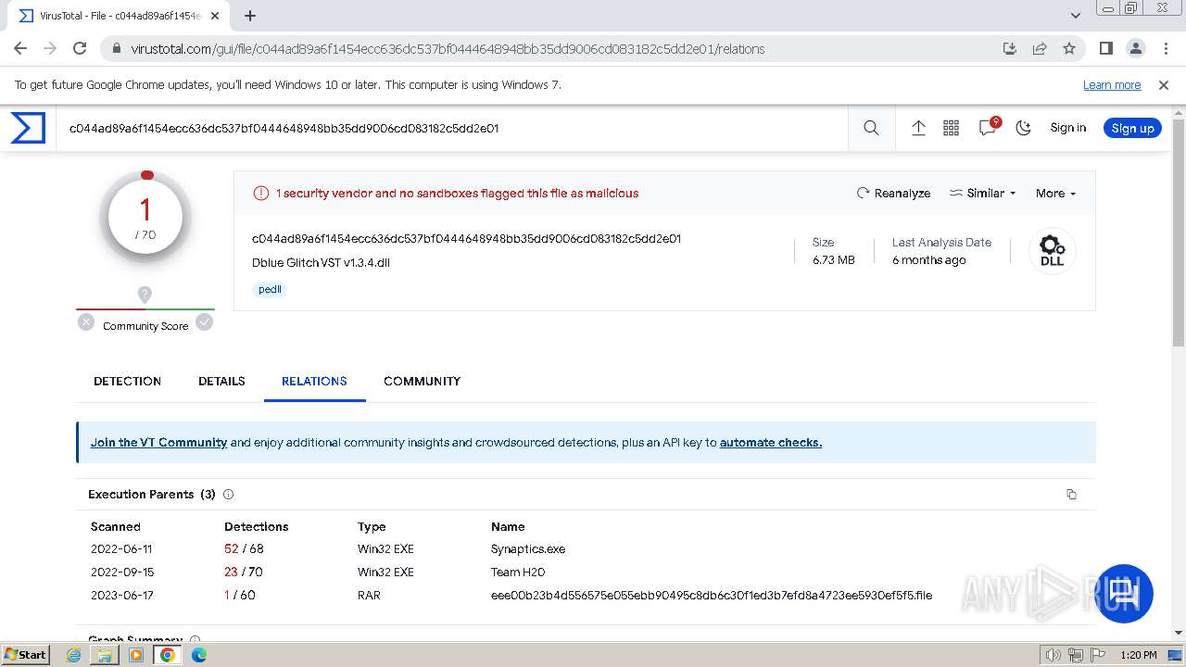Click Learn more link in update bar

pyautogui.click(x=1112, y=84)
